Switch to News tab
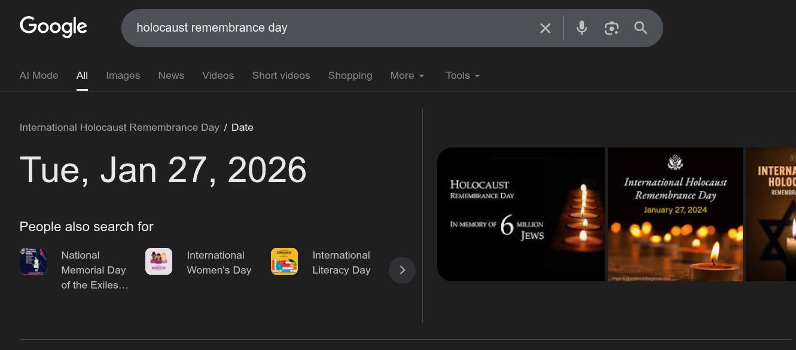Screen dimensions: 796x350 [x=171, y=76]
